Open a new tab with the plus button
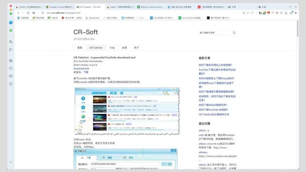Image resolution: width=306 pixels, height=172 pixels. pyautogui.click(x=290, y=7)
